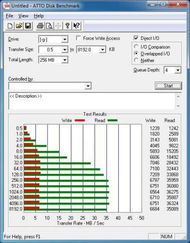Open the File menu

tap(9, 16)
